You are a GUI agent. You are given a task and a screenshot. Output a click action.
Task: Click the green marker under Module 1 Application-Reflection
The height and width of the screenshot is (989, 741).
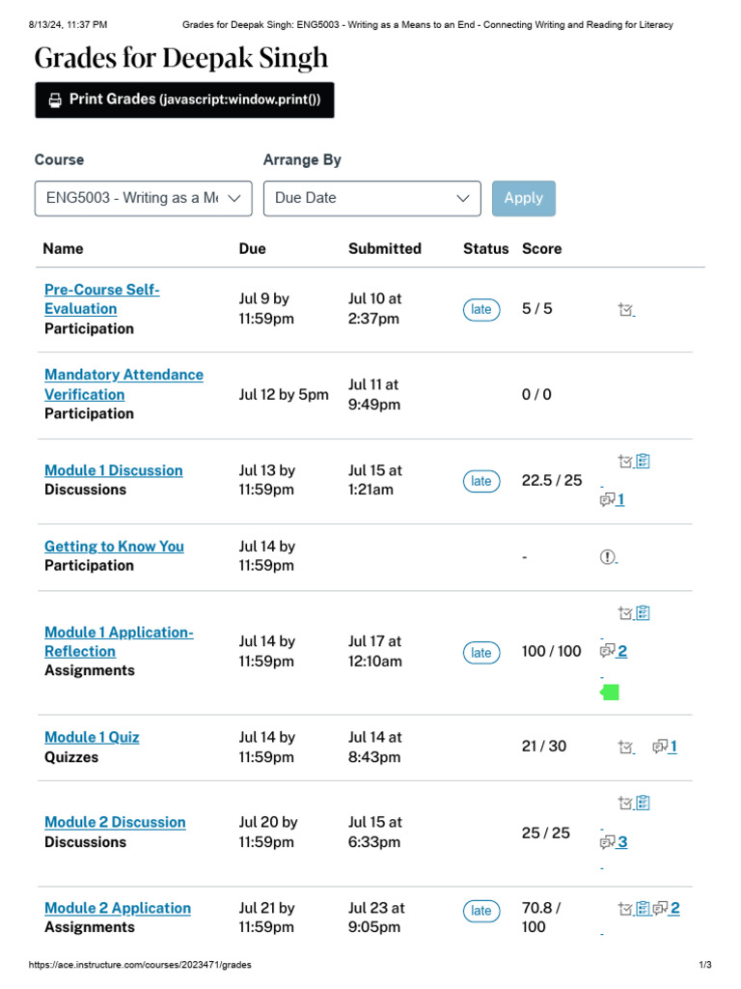(610, 692)
